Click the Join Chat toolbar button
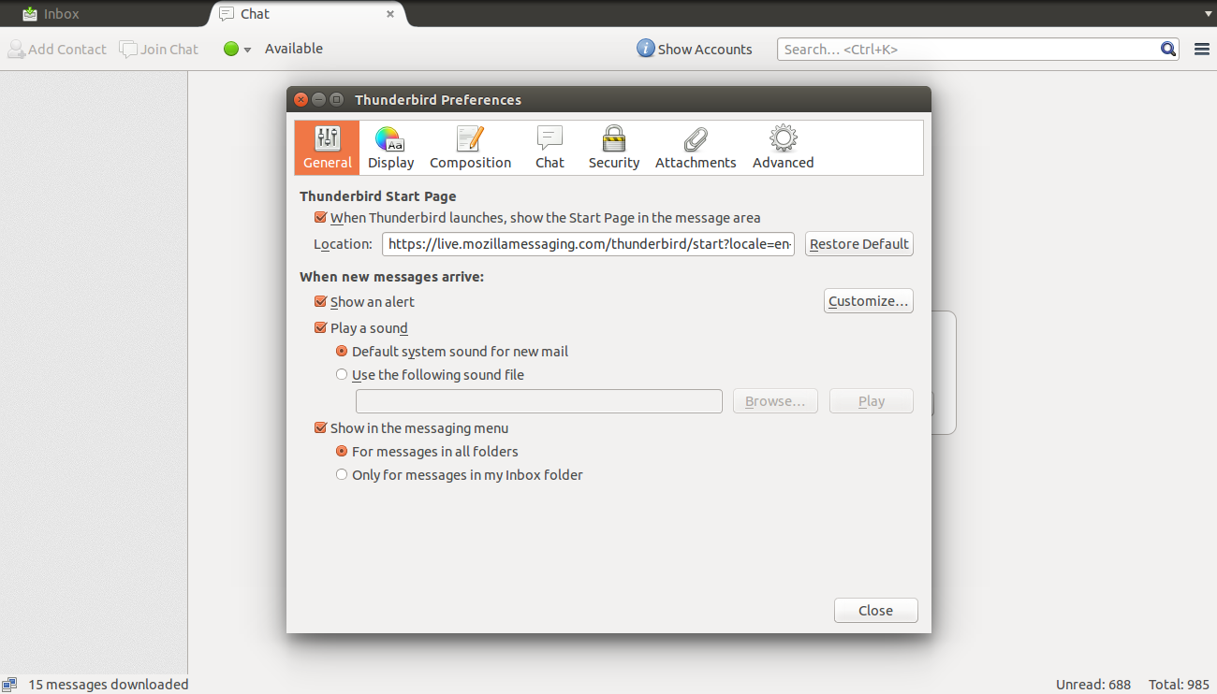 pos(159,50)
